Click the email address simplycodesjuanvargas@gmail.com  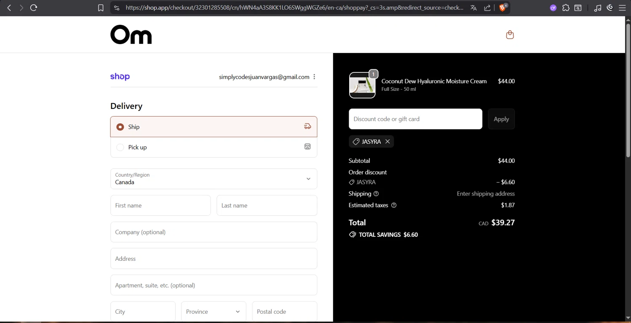click(264, 77)
